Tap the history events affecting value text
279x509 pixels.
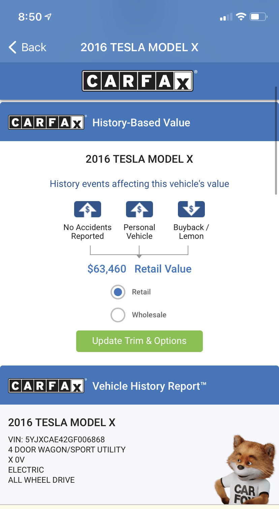point(139,184)
